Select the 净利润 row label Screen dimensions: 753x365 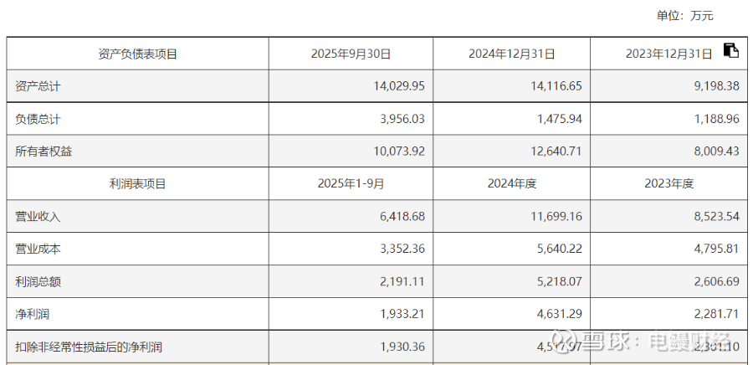click(x=33, y=315)
